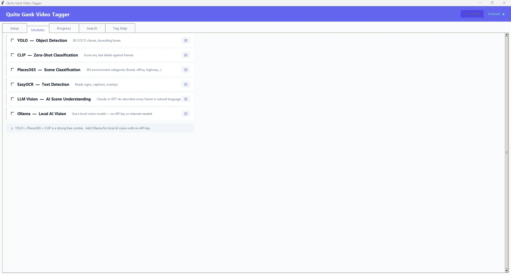Switch to the Setup tab

[15, 28]
